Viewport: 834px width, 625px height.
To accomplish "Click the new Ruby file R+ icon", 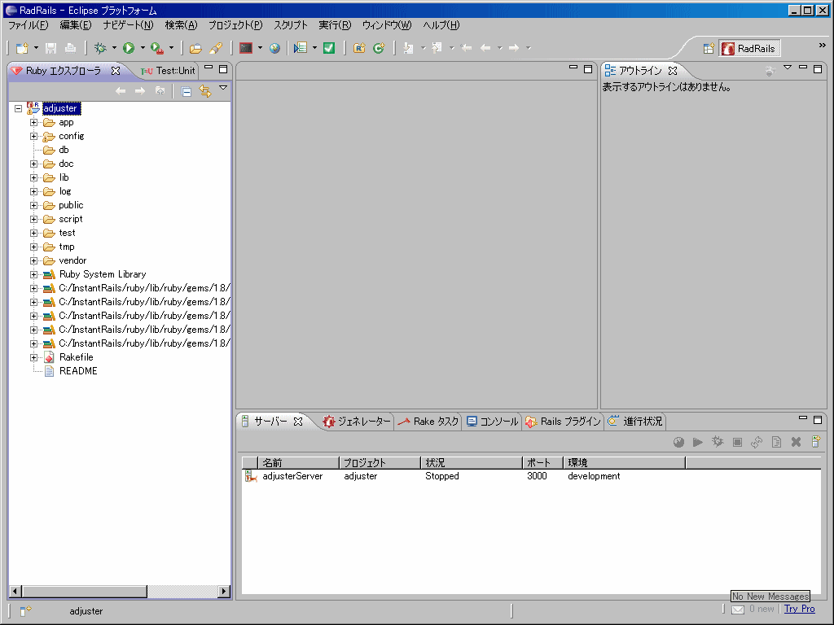I will pyautogui.click(x=359, y=48).
